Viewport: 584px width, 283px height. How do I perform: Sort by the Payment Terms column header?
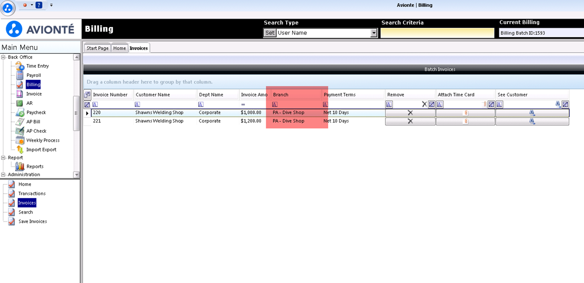tap(353, 94)
